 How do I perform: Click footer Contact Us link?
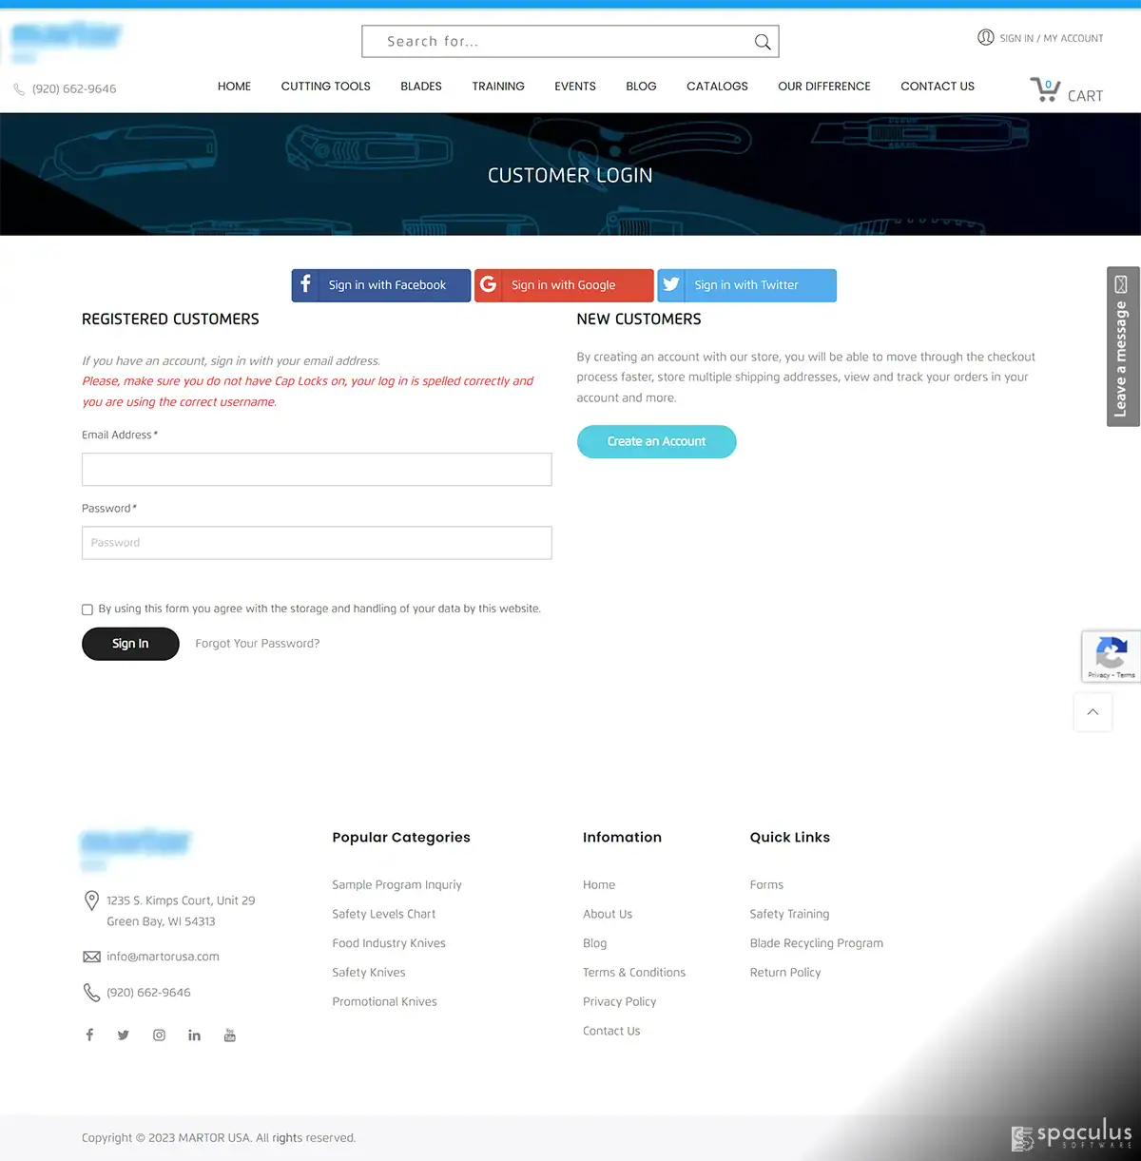(611, 1032)
